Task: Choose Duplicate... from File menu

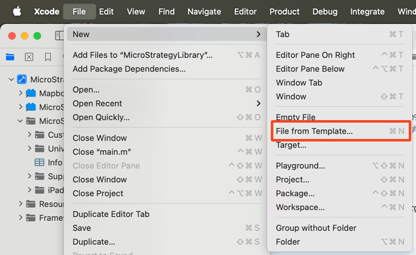Action: pos(167,242)
